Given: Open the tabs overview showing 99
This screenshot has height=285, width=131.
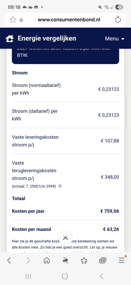Looking at the screenshot, I should click(x=103, y=261).
